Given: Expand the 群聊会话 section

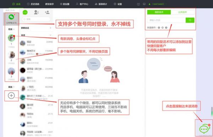Looking at the screenshot, I should (36, 28).
